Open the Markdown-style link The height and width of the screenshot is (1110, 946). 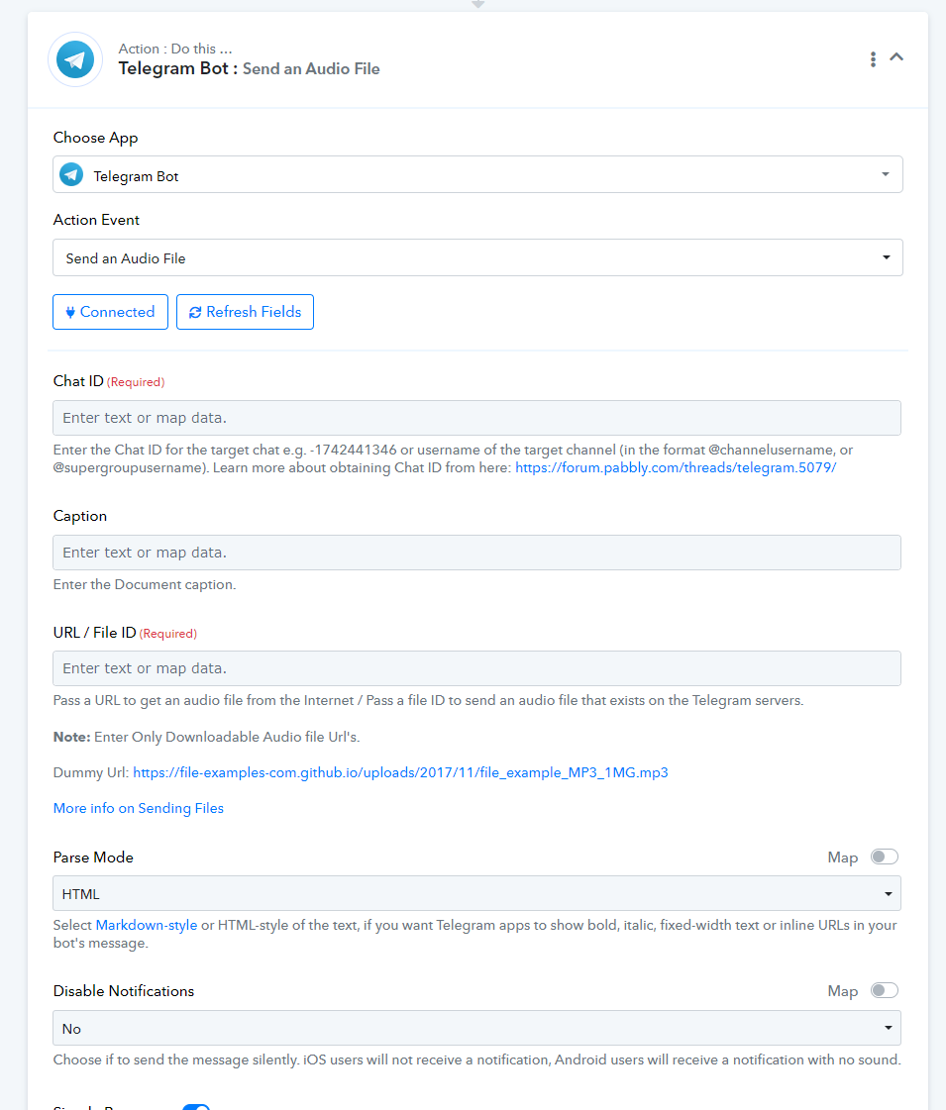pos(147,925)
